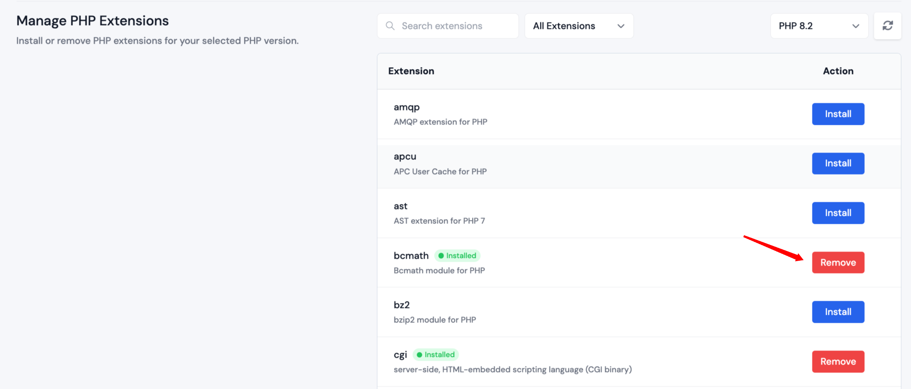
Task: Remove the bcmath extension
Action: click(838, 262)
